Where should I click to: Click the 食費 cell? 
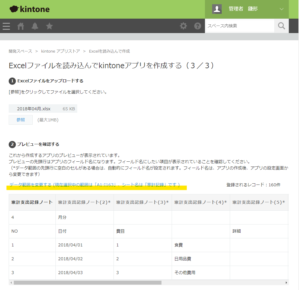click(201, 245)
